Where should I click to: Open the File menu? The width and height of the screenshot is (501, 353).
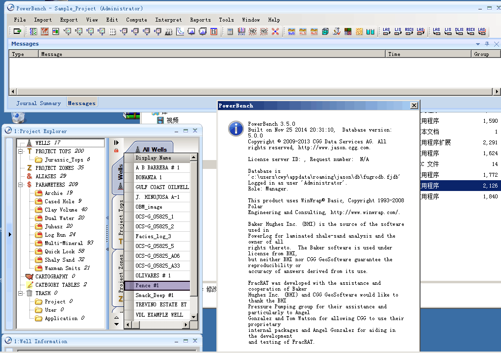click(20, 20)
